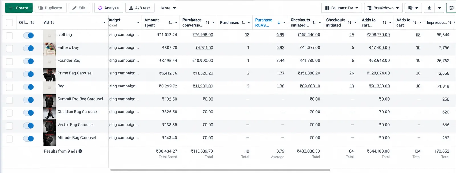This screenshot has height=173, width=456.
Task: Click info icon beside Results from 9 ads
Action: [x=80, y=151]
